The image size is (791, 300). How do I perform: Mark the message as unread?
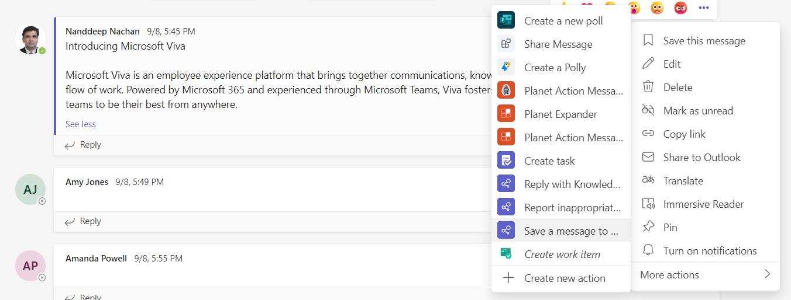pos(697,111)
